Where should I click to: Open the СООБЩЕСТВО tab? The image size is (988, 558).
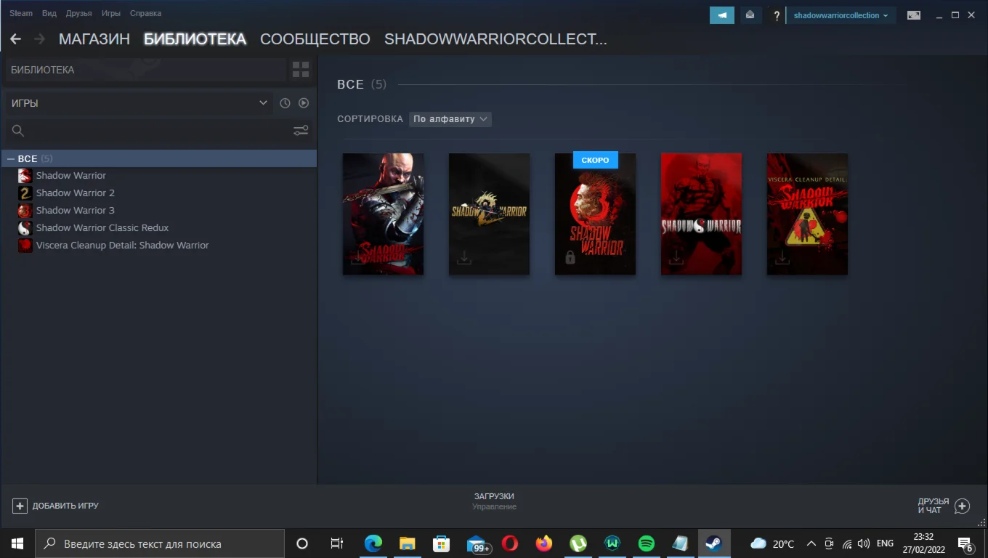tap(315, 39)
